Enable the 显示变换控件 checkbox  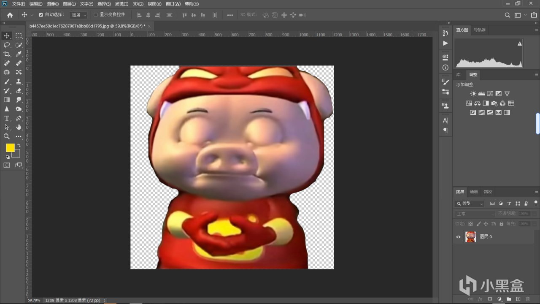point(96,15)
